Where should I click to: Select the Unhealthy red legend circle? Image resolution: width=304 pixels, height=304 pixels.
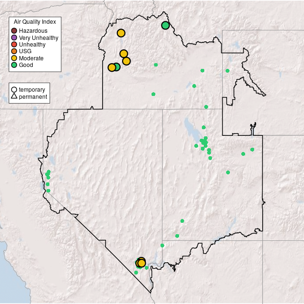pos(14,44)
